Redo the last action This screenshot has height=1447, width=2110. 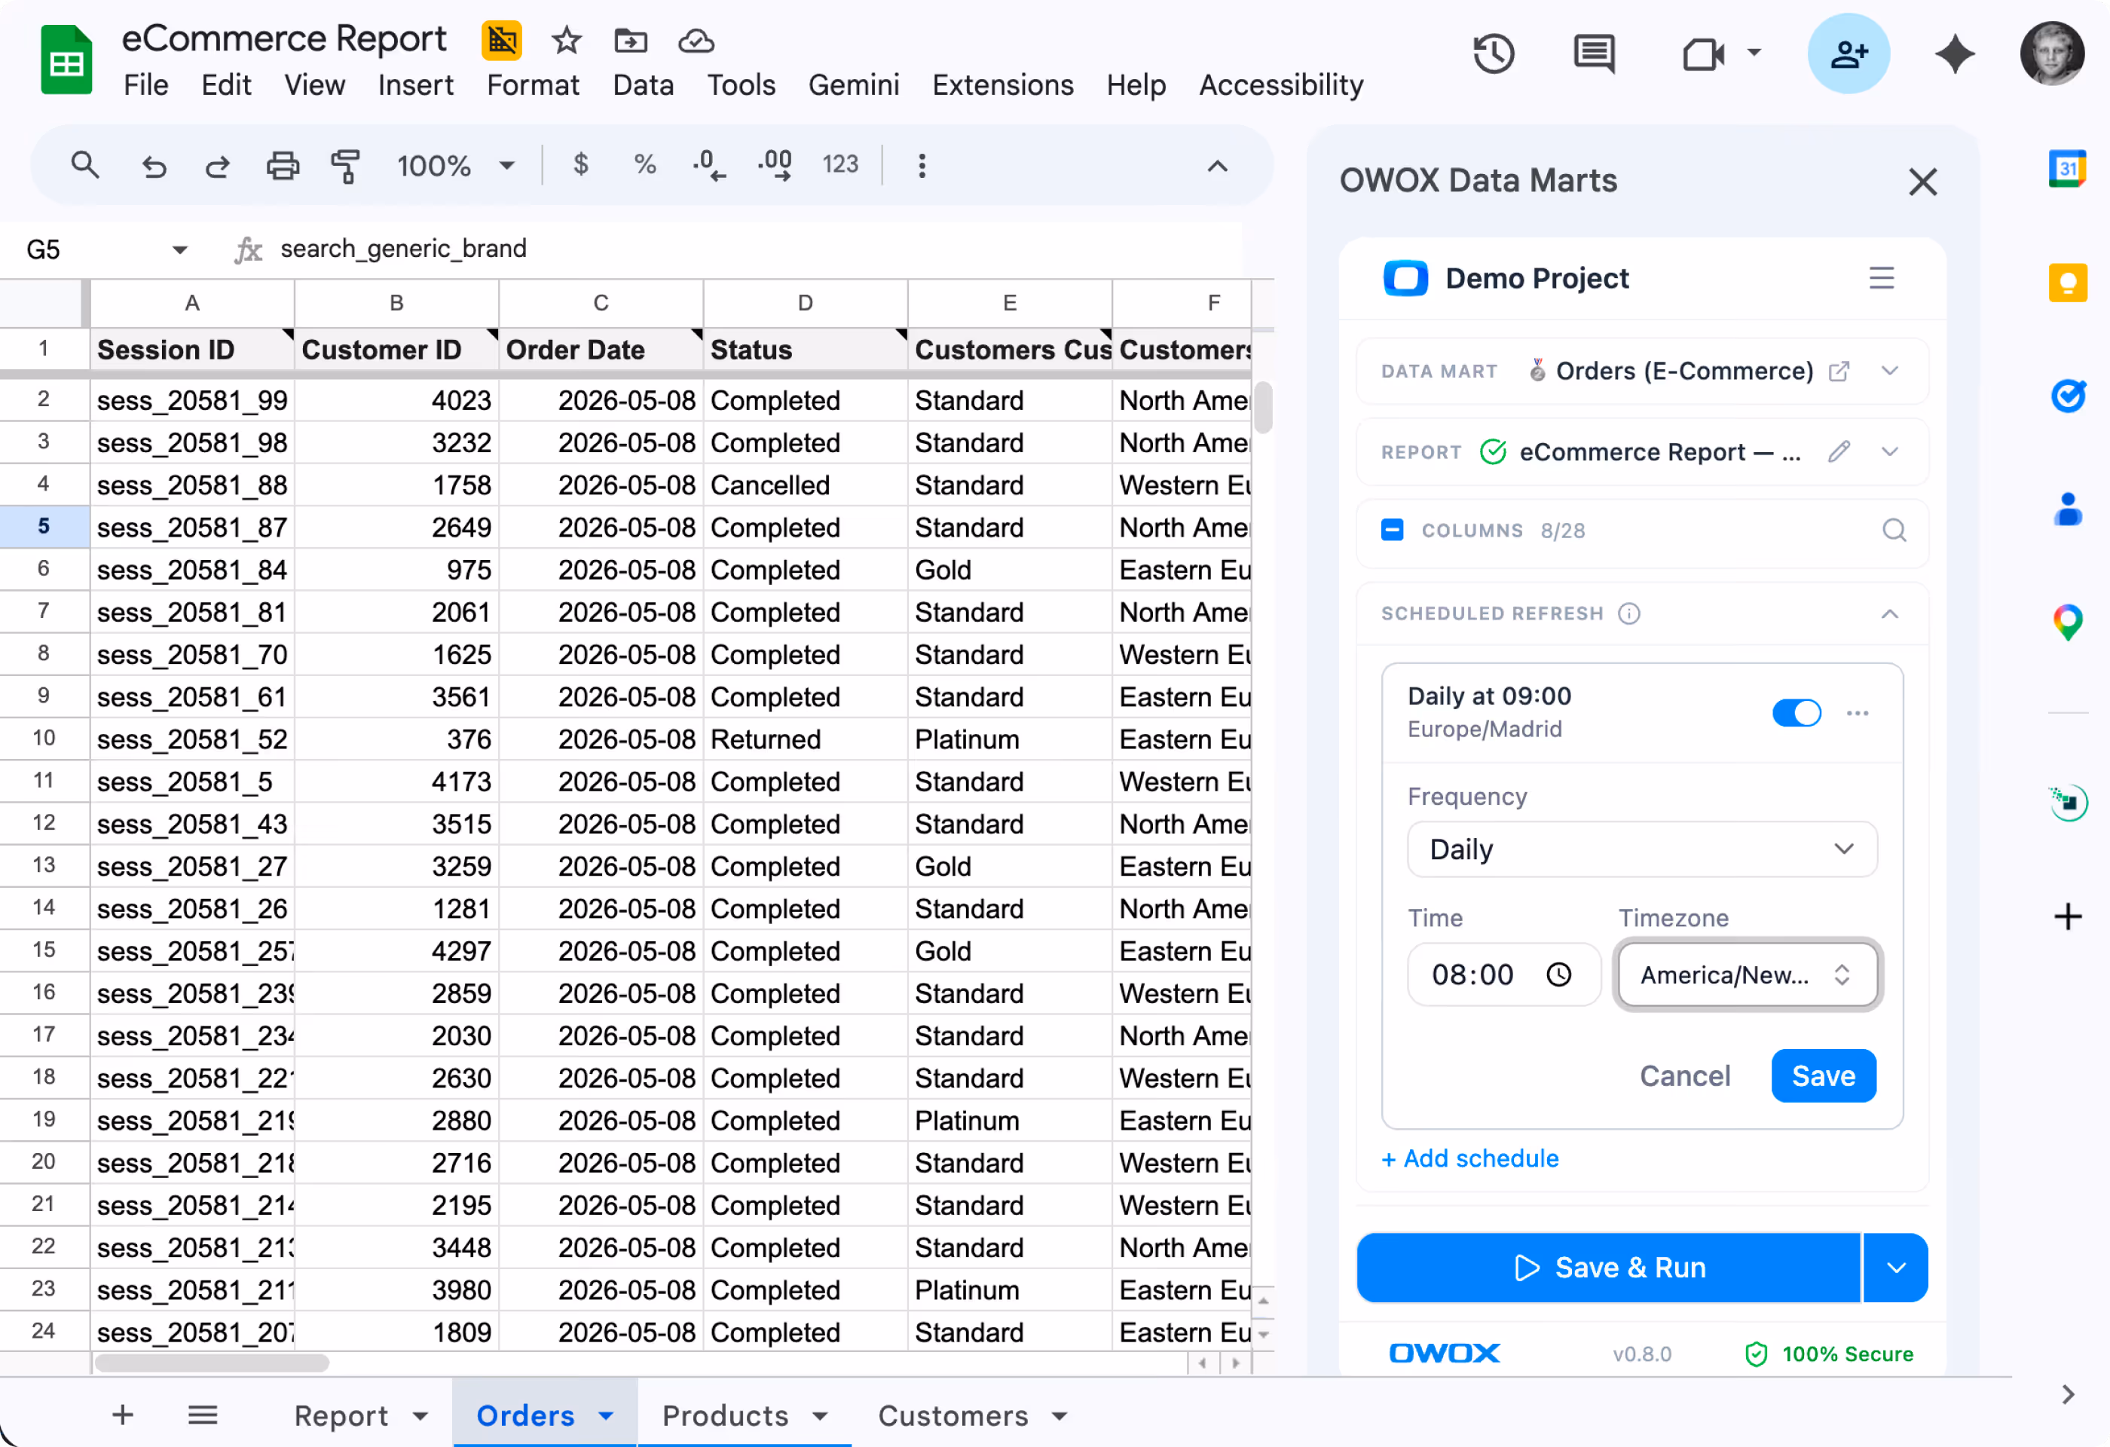[x=218, y=166]
